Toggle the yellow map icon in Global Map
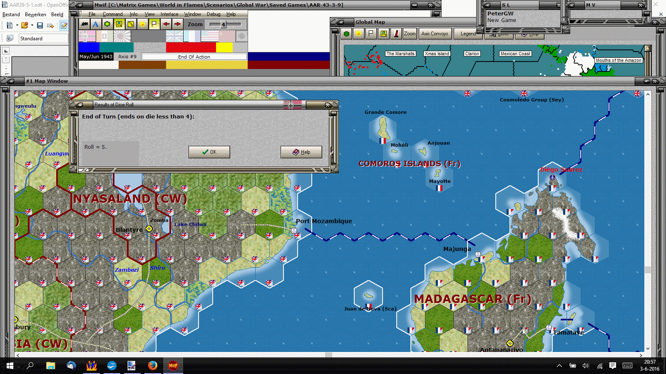The height and width of the screenshot is (374, 666). pyautogui.click(x=383, y=34)
